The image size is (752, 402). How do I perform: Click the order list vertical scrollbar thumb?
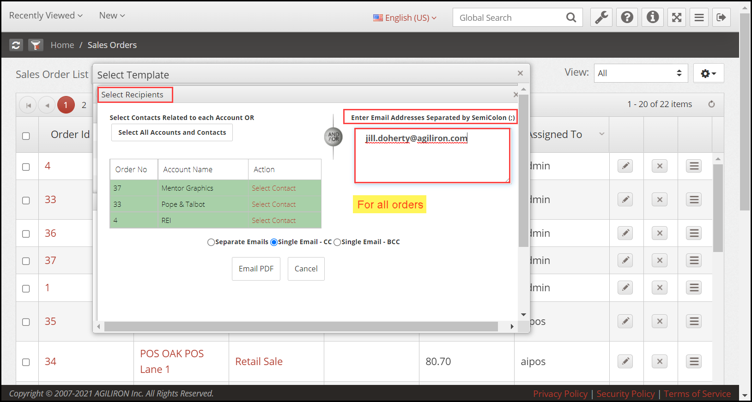(718, 208)
